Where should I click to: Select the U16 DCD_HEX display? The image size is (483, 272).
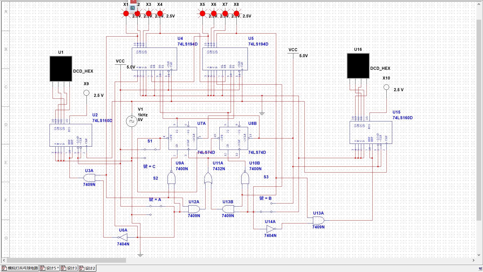[358, 66]
